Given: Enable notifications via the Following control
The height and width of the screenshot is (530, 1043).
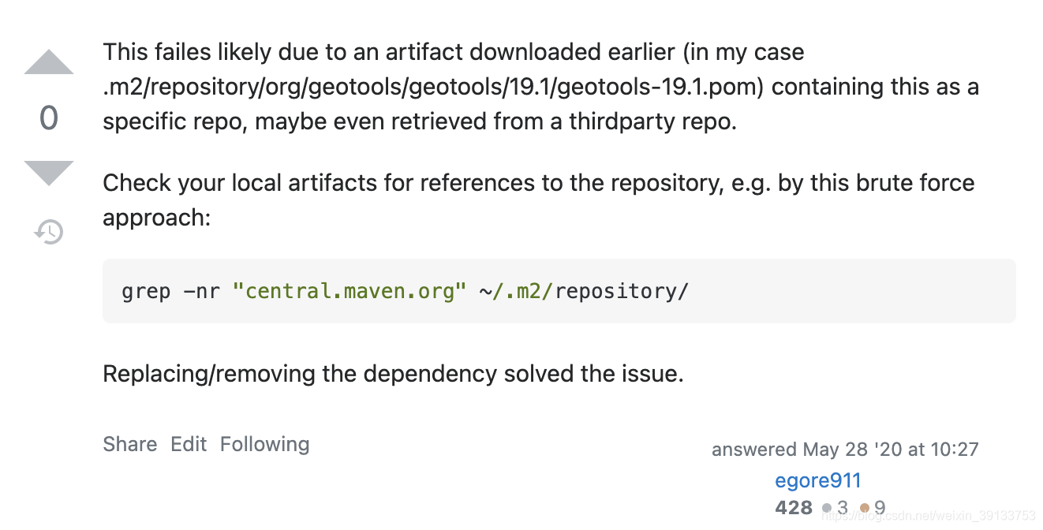Looking at the screenshot, I should point(264,444).
